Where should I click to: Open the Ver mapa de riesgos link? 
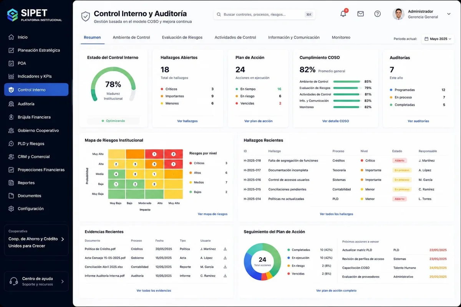(x=212, y=214)
